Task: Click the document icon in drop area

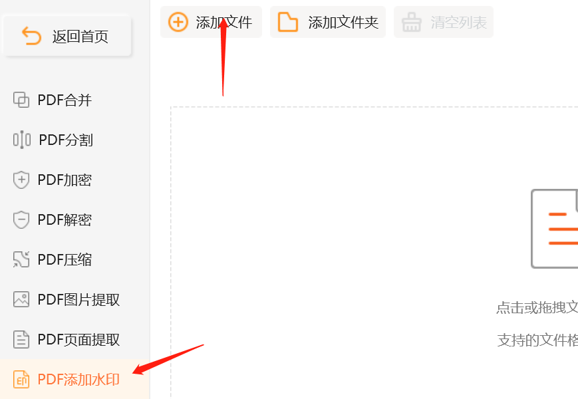Action: click(x=554, y=228)
